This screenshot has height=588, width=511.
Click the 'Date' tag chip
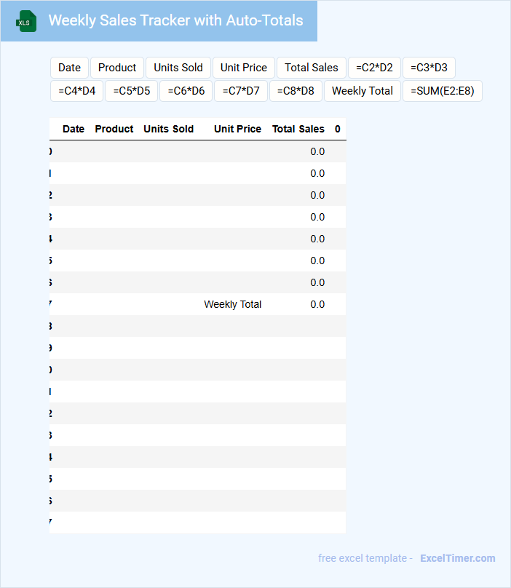[69, 68]
